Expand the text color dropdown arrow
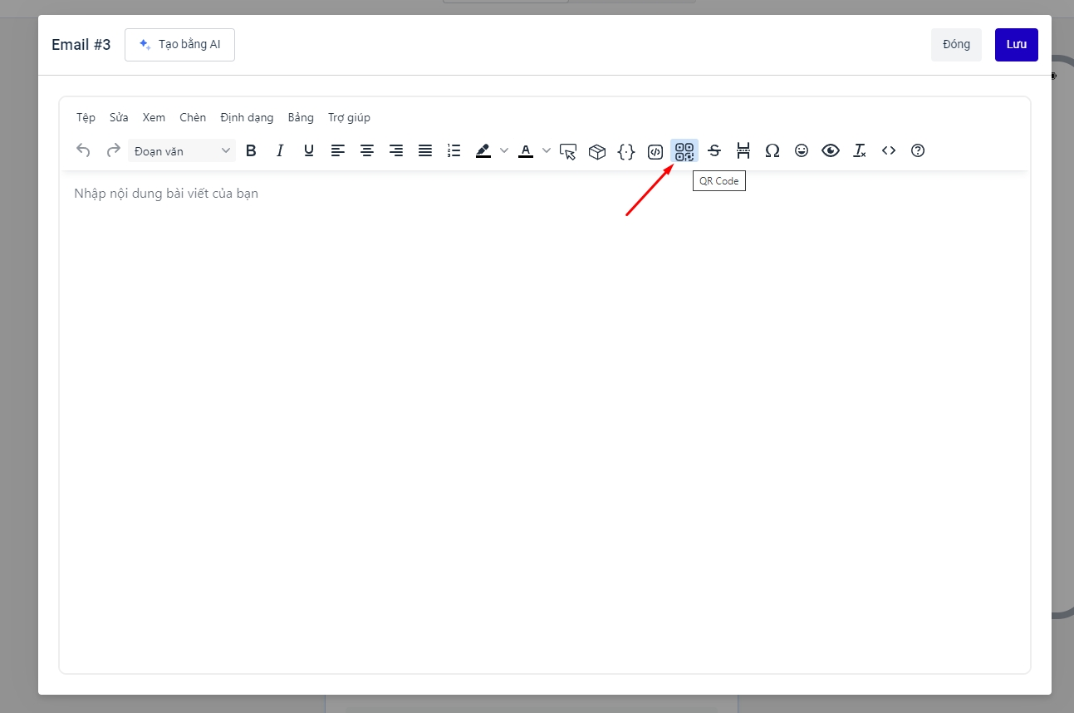The width and height of the screenshot is (1074, 713). [x=547, y=150]
